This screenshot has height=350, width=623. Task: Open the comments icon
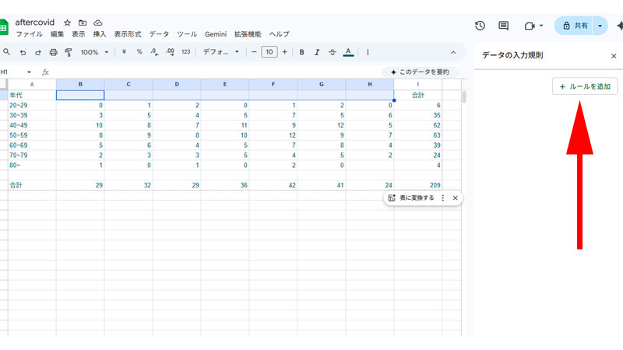click(x=504, y=26)
